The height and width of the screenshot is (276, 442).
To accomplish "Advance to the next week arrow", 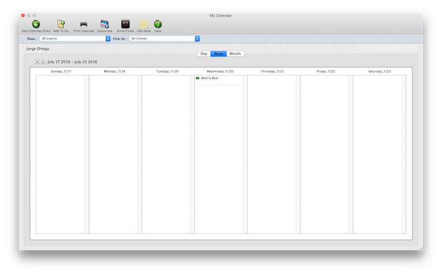I will click(43, 62).
